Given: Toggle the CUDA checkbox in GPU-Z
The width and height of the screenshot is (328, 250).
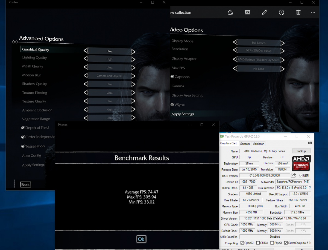Looking at the screenshot, I should pyautogui.click(x=258, y=243).
